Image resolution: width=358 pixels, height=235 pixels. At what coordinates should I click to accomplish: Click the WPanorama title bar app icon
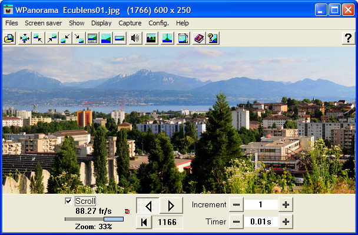[x=8, y=10]
